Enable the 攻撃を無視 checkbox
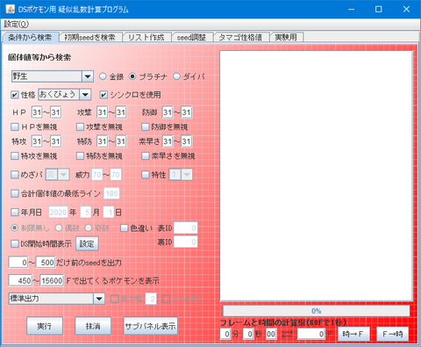This screenshot has height=347, width=421. 80,127
